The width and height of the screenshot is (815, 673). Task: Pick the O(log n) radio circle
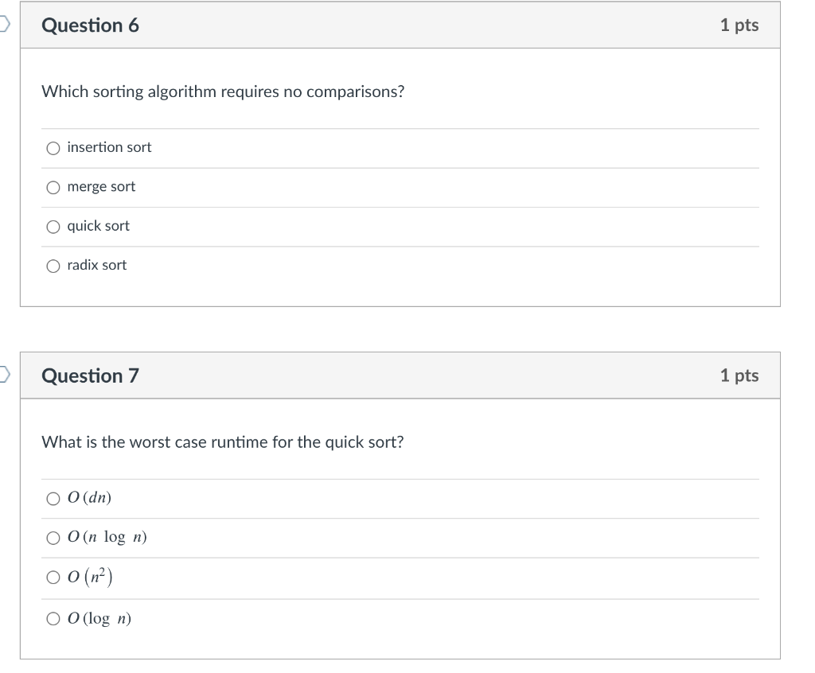[x=53, y=619]
